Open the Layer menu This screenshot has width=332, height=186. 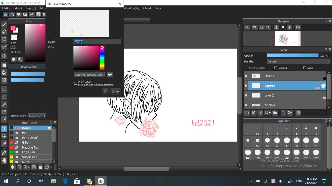(x=31, y=8)
